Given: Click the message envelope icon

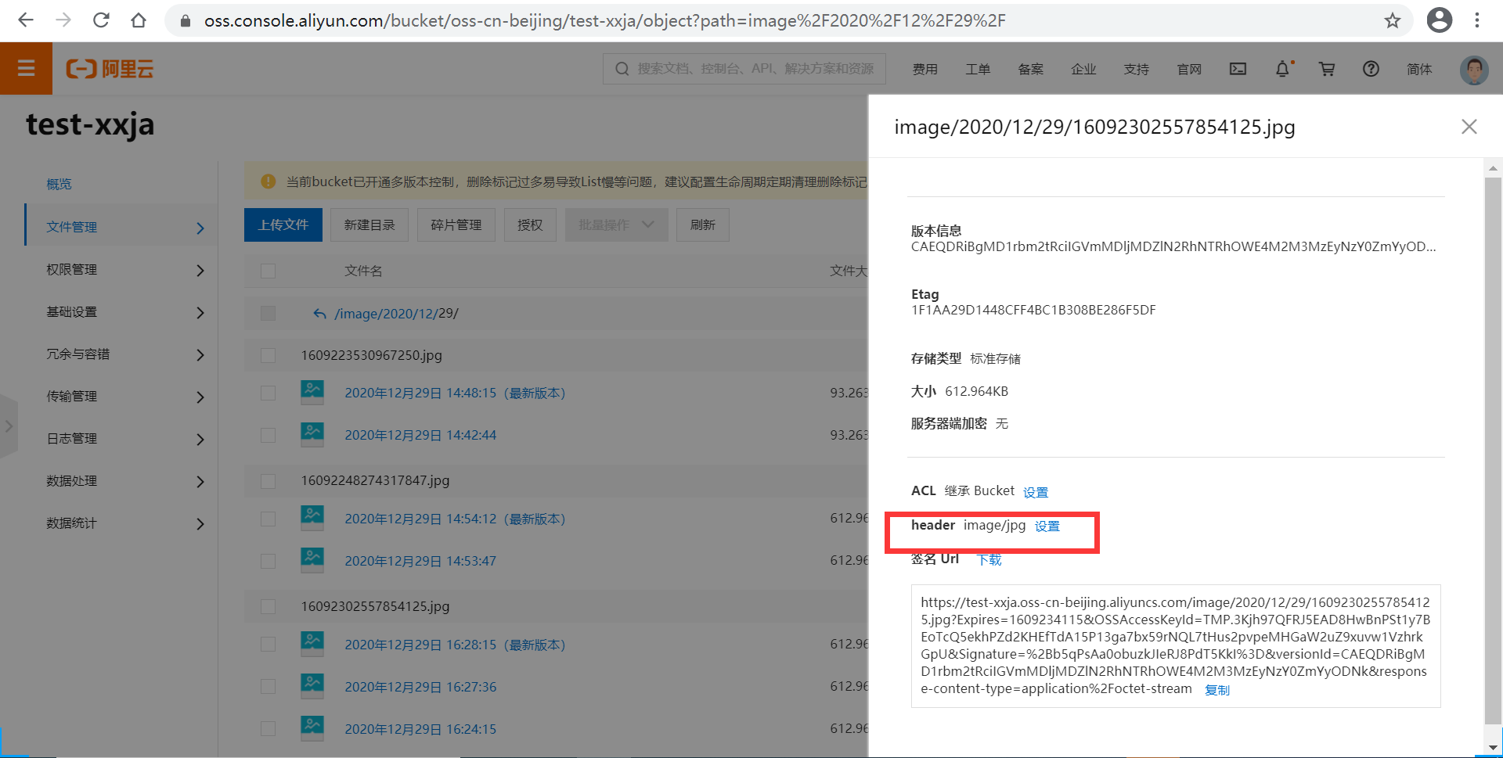Looking at the screenshot, I should [1238, 69].
